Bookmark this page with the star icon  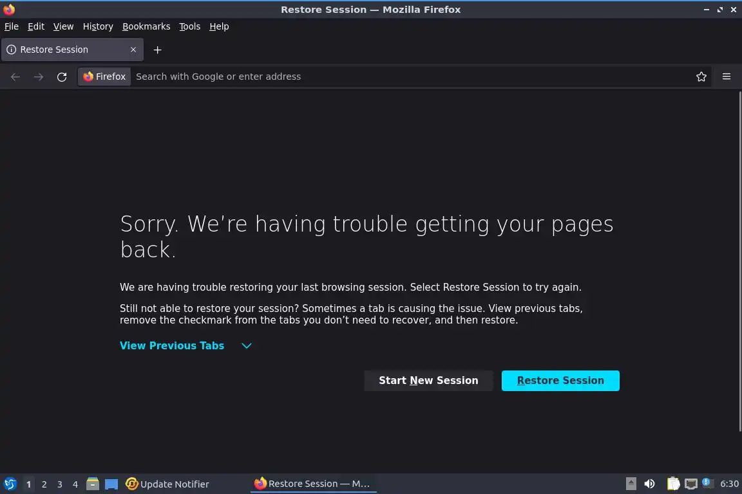tap(701, 77)
